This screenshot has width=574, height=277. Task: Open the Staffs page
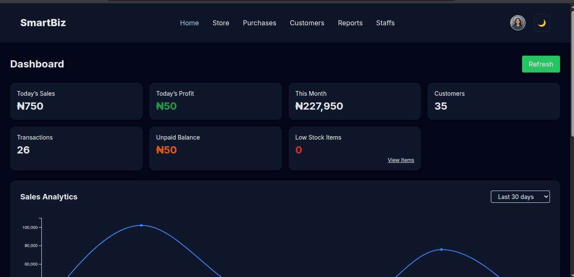385,23
